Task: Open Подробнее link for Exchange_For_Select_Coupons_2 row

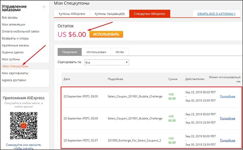Action: [228, 140]
